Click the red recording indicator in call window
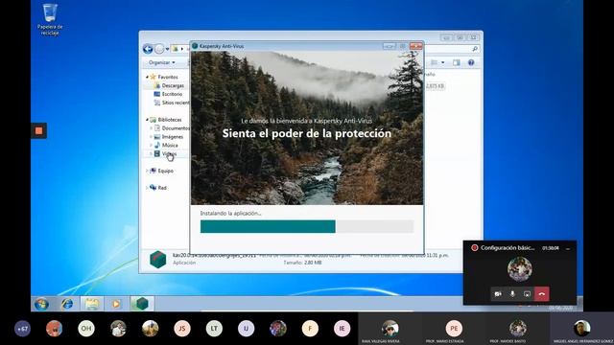This screenshot has width=614, height=345. pyautogui.click(x=475, y=248)
